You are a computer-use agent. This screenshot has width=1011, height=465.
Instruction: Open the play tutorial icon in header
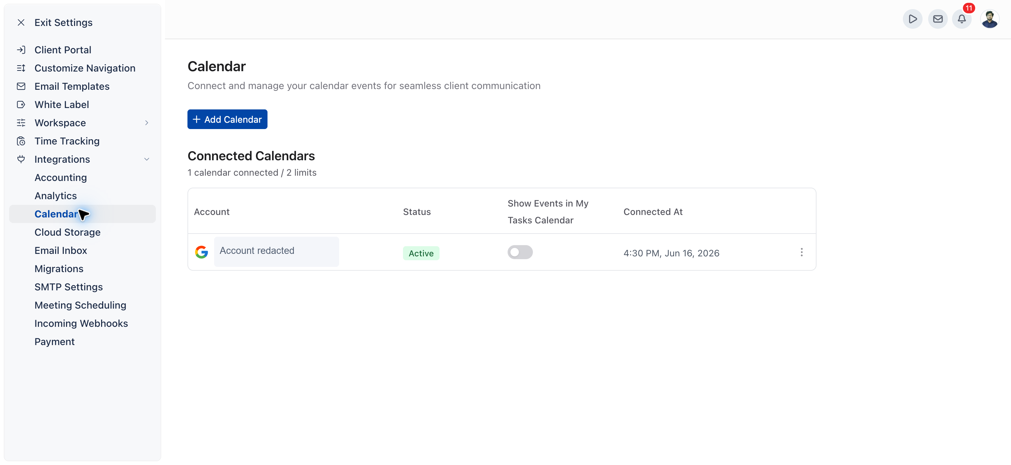[912, 19]
